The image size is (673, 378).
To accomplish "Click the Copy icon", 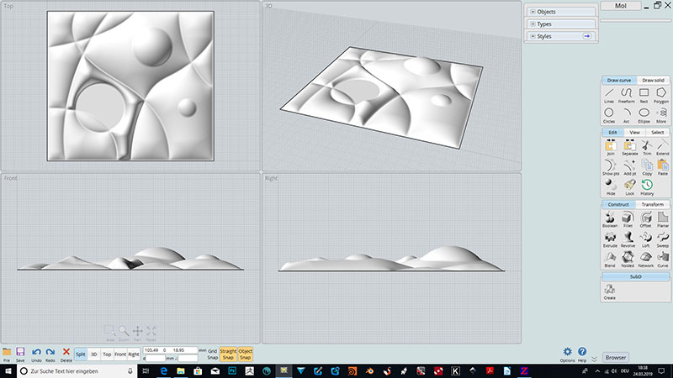I will pyautogui.click(x=647, y=167).
